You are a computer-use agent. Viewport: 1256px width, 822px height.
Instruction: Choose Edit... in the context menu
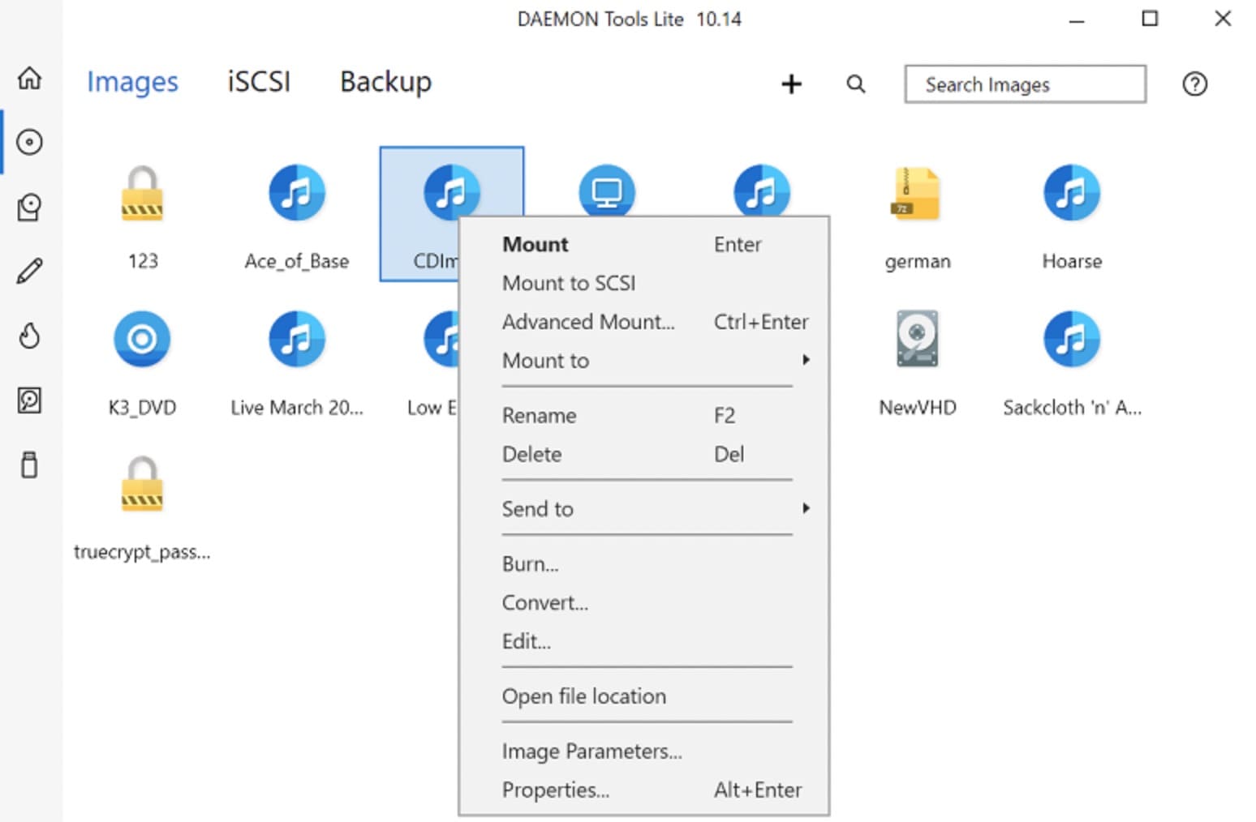[643, 641]
